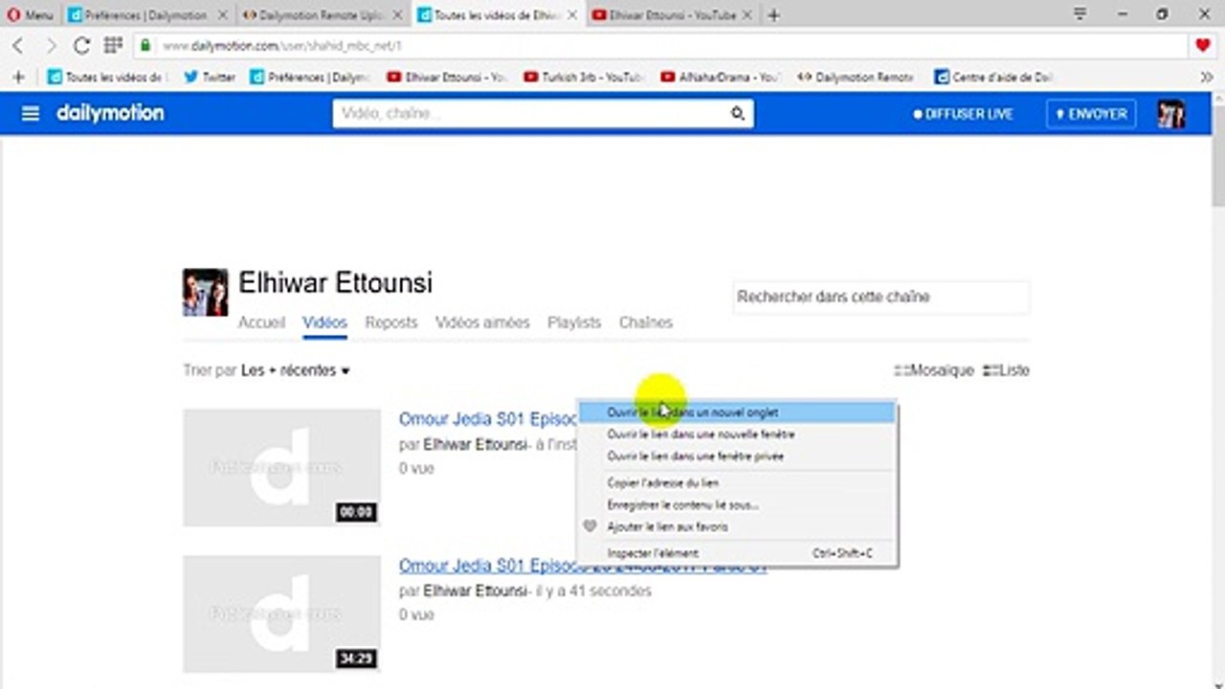
Task: Open the Chaînes channel tab
Action: tap(646, 322)
